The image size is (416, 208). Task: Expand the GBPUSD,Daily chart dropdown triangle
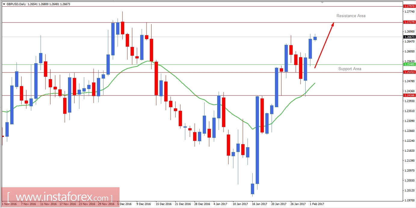(4, 4)
